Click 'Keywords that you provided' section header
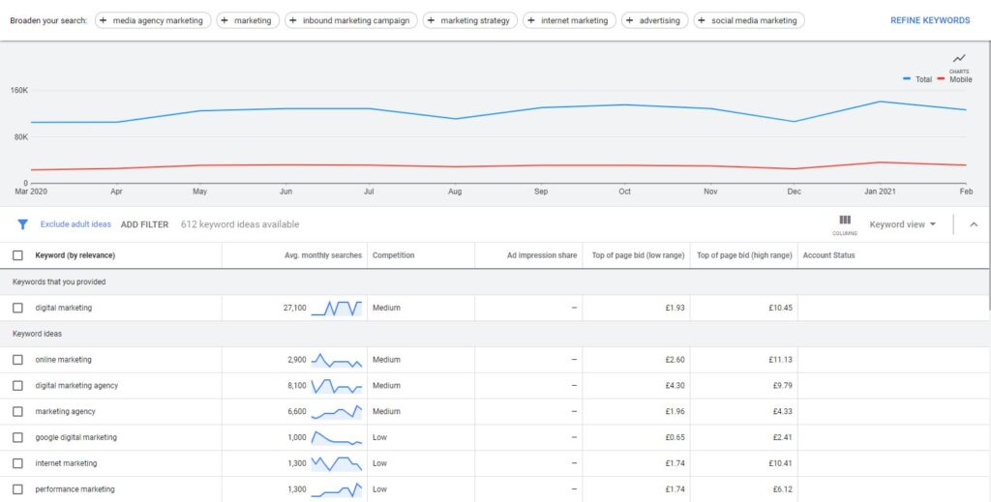The height and width of the screenshot is (502, 991). [x=59, y=281]
